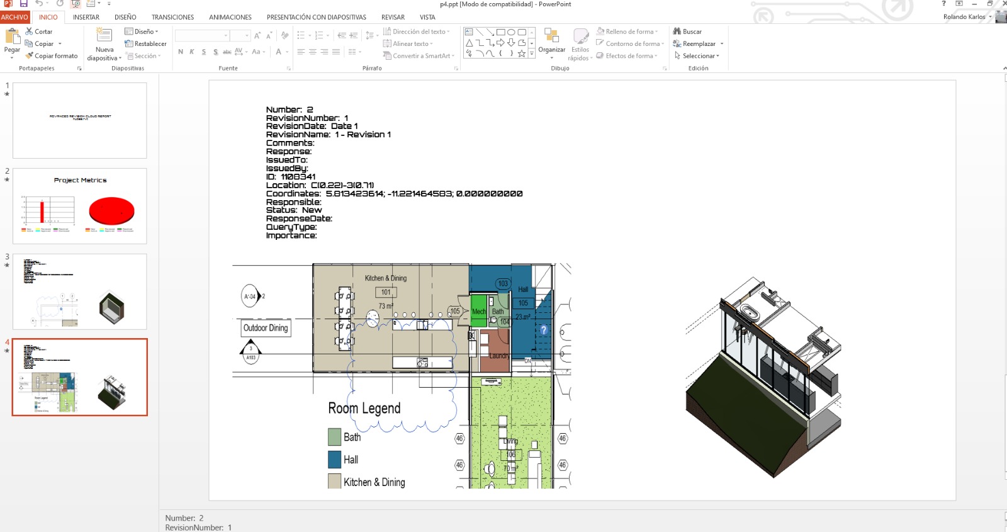Image resolution: width=1007 pixels, height=532 pixels.
Task: Click the Copiar formato paintbrush
Action: 29,56
